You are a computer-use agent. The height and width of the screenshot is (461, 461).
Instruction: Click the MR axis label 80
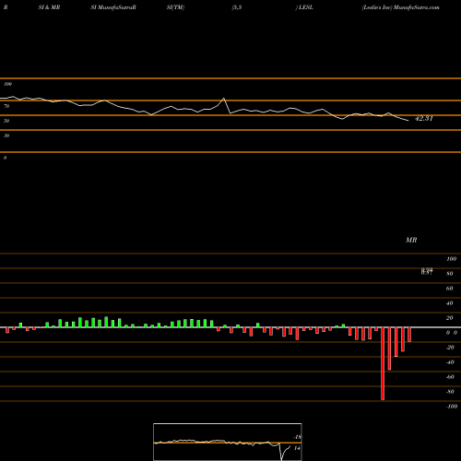pos(450,274)
